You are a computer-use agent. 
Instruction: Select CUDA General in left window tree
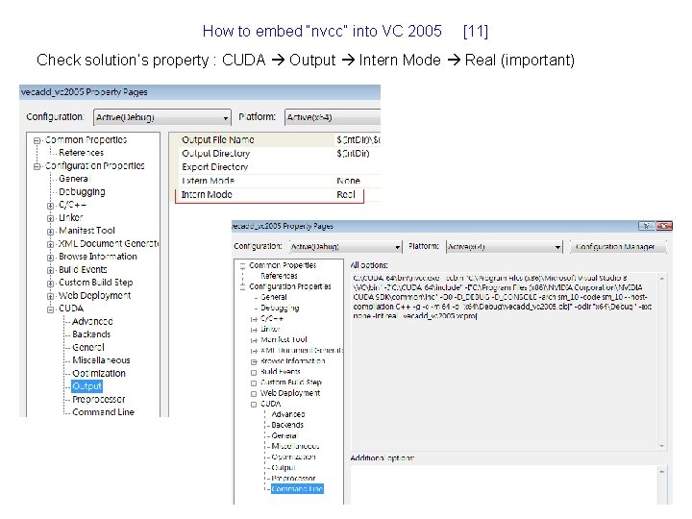point(88,347)
